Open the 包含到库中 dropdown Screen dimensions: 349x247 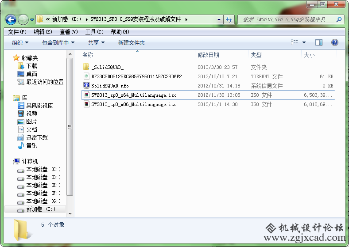point(58,43)
